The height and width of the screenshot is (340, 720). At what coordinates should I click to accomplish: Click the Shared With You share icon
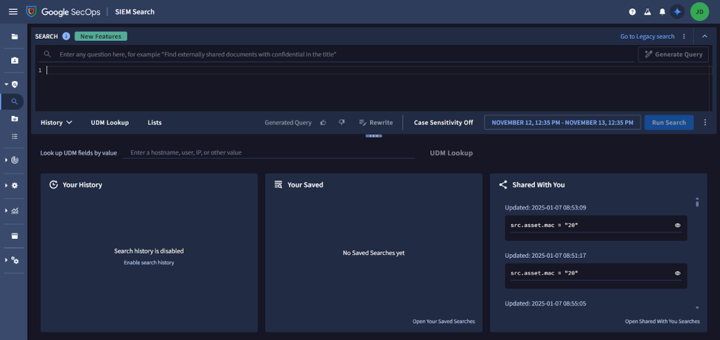tap(503, 185)
